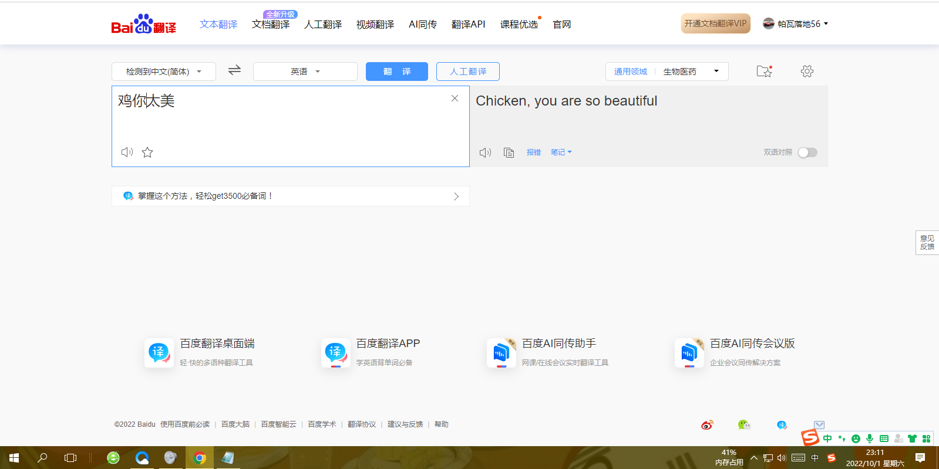Open the 翻译协议 footer link
Image resolution: width=939 pixels, height=469 pixels.
tap(362, 424)
